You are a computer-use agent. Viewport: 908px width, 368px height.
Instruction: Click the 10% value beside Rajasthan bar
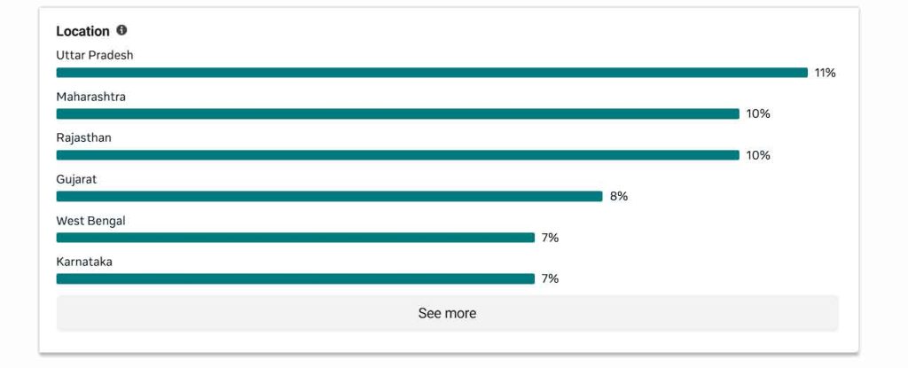pos(758,155)
